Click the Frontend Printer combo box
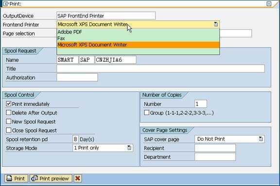Viewport: 280px width, 186px height. [x=138, y=24]
